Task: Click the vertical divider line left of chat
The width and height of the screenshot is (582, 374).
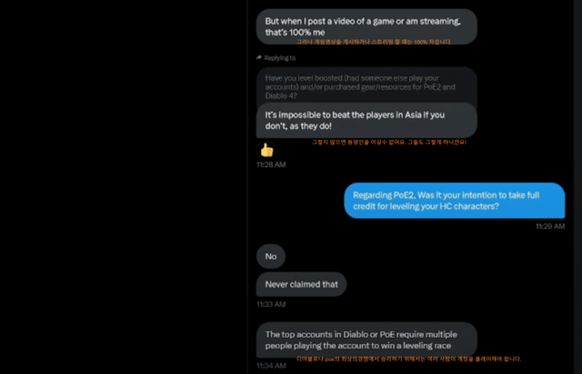Action: 247,182
